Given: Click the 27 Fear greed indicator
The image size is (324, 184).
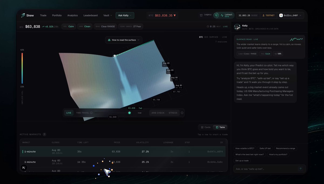Looking at the screenshot, I should 131,27.
